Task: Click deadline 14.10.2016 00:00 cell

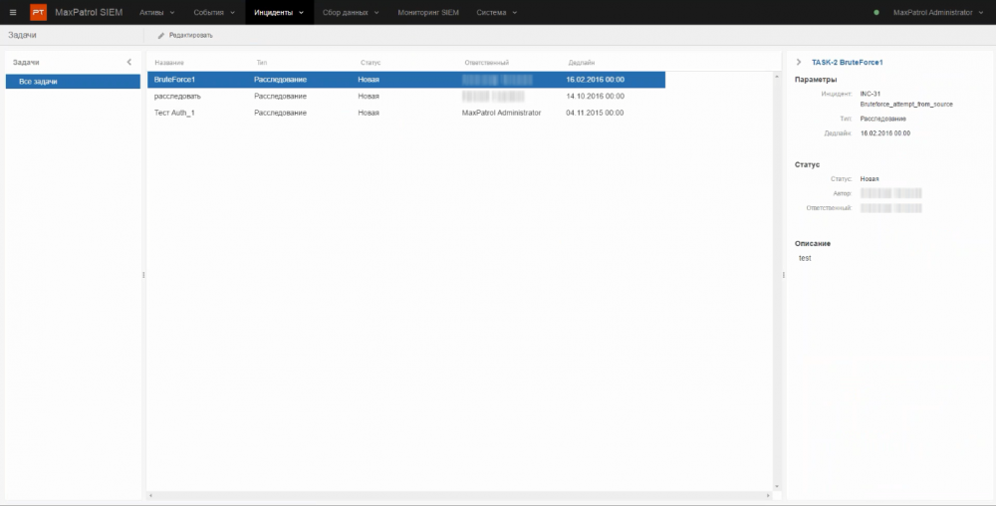Action: (x=596, y=96)
